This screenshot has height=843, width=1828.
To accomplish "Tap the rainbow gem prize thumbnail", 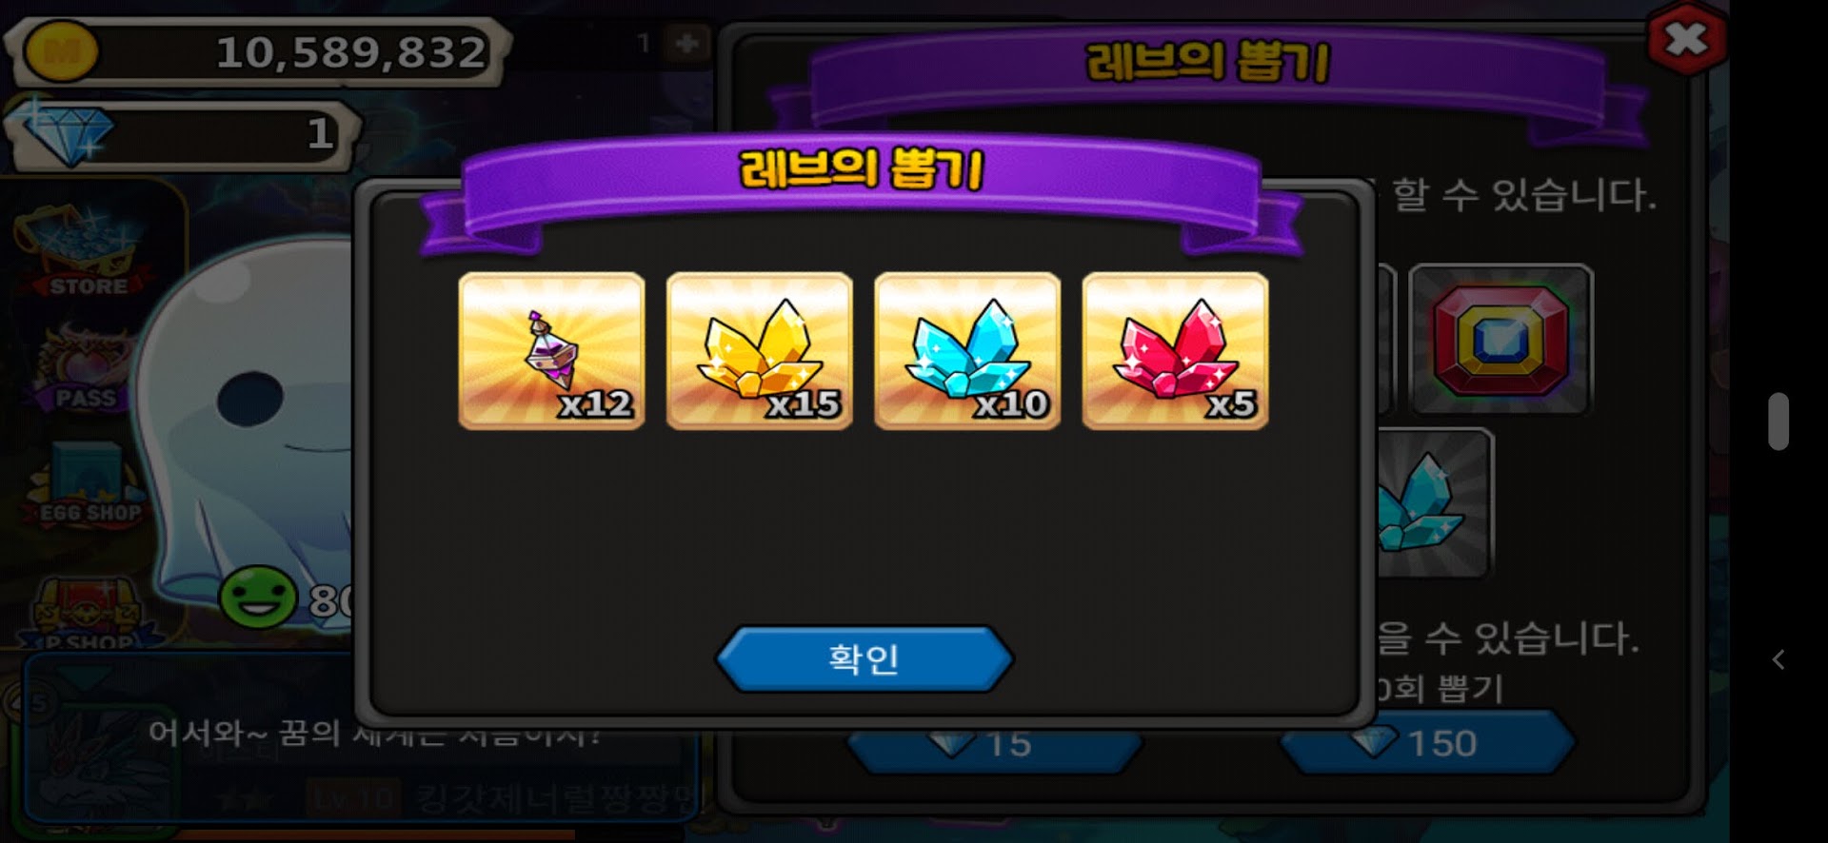I will (1500, 340).
